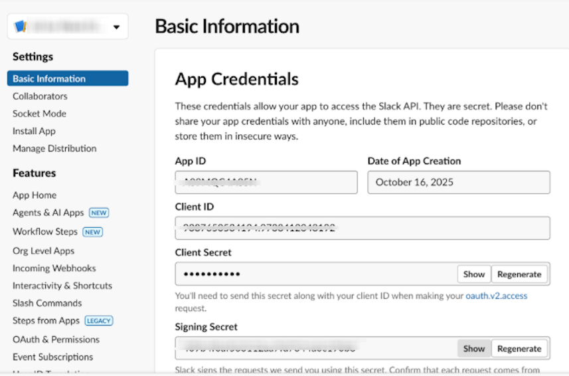
Task: Open Slash Commands page
Action: click(x=47, y=303)
